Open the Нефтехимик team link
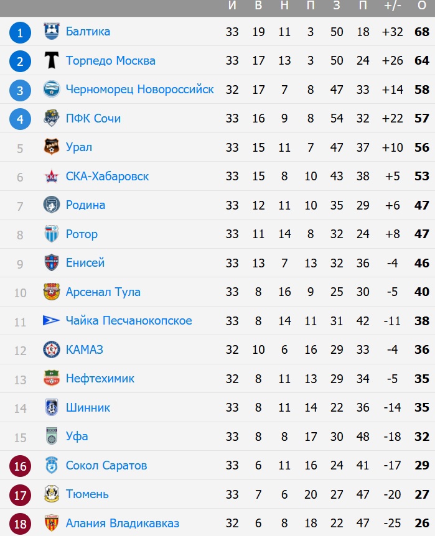The width and height of the screenshot is (435, 536). click(x=100, y=379)
